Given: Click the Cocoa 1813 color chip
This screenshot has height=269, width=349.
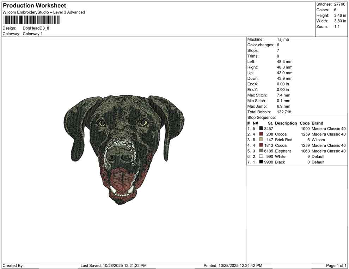Looking at the screenshot, I should click(x=261, y=145).
